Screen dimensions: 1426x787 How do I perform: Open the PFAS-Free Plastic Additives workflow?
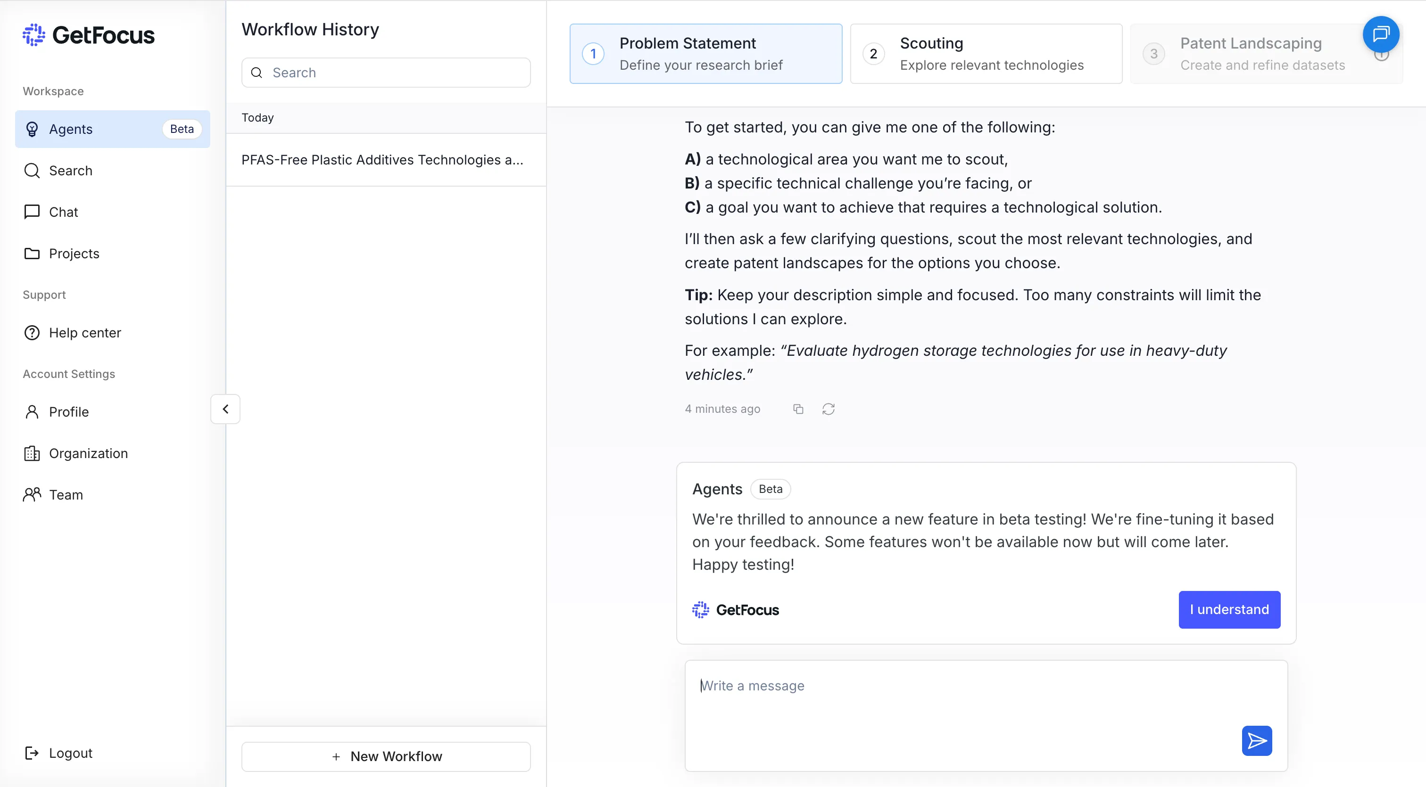pos(386,160)
